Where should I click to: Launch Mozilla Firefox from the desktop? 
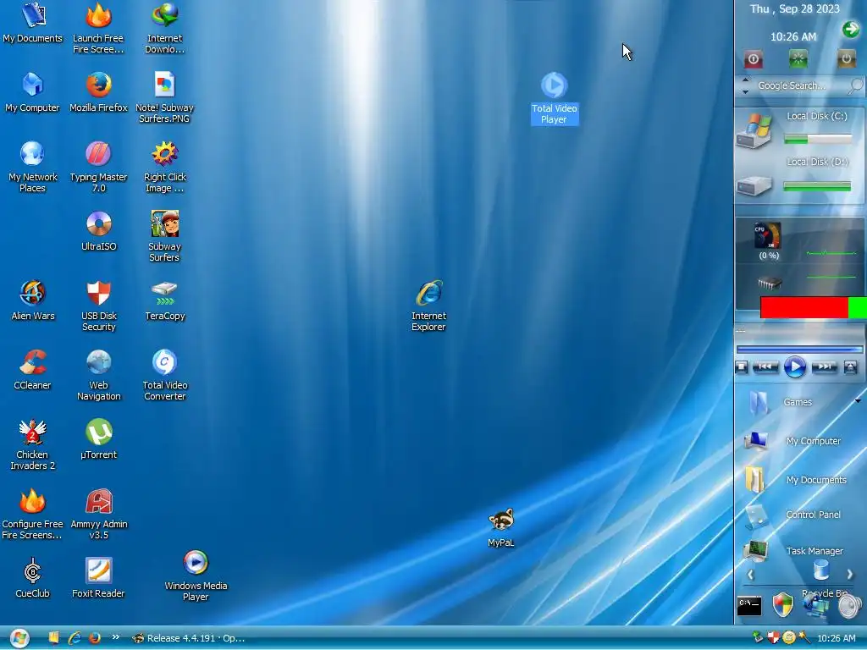tap(98, 91)
